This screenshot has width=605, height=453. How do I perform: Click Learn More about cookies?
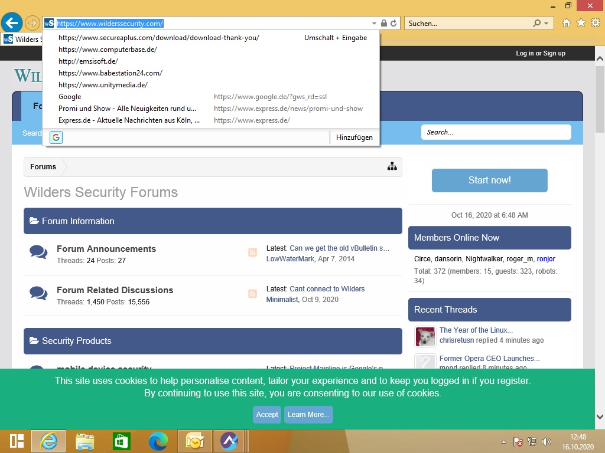[308, 415]
